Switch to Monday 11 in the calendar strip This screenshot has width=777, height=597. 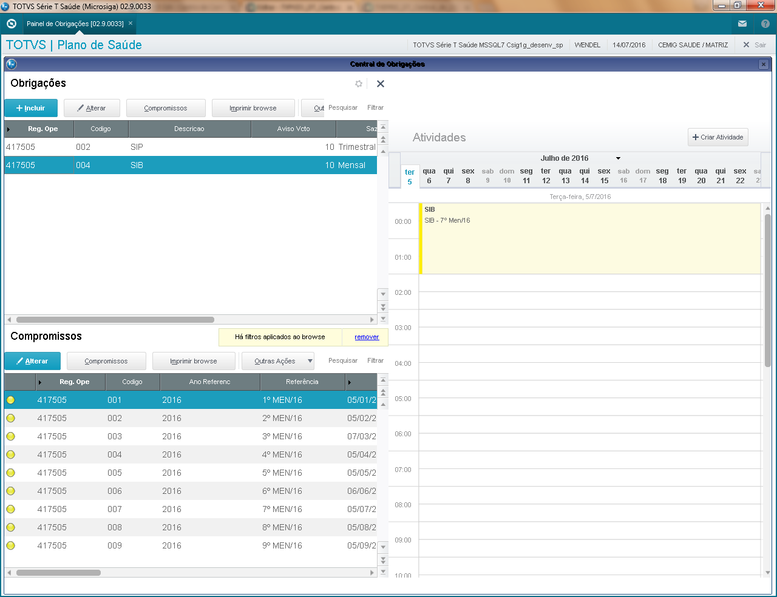[x=526, y=176]
